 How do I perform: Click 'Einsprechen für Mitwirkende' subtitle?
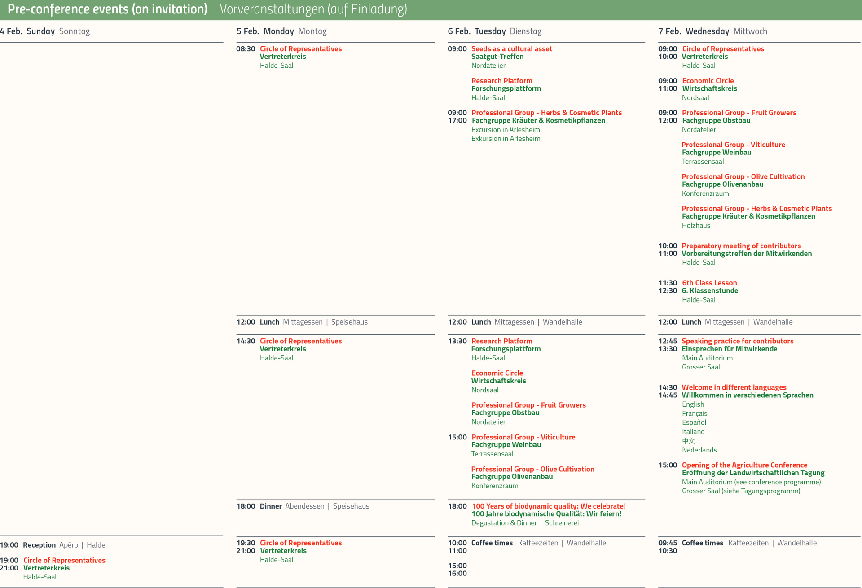730,349
